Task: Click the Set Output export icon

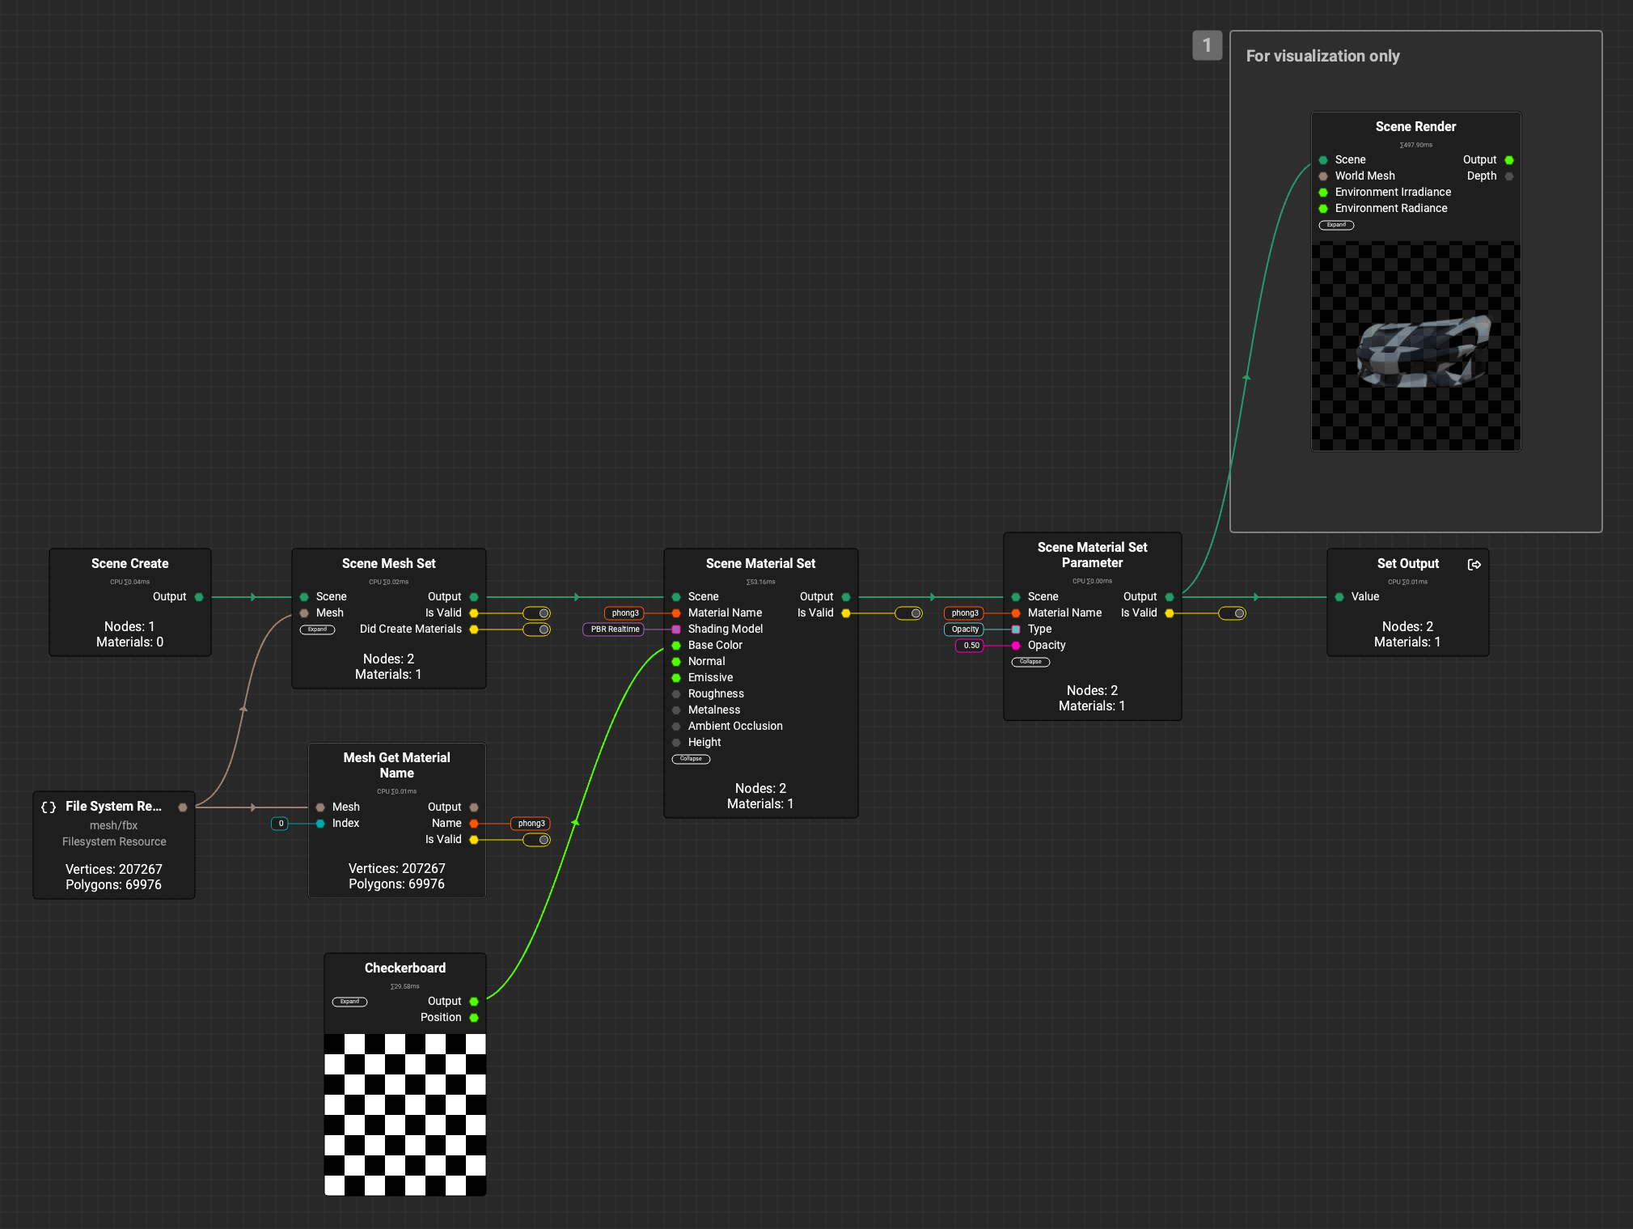Action: point(1474,565)
